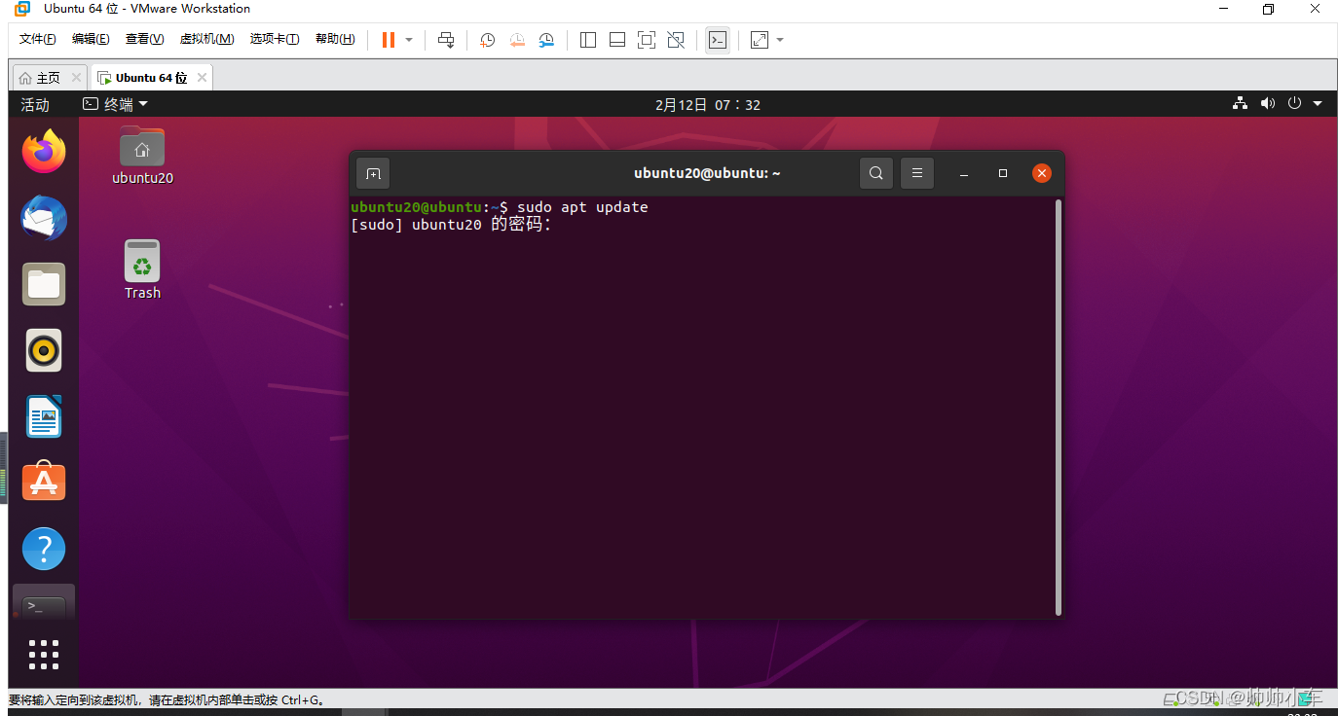
Task: Open a new tab in the terminal window
Action: click(x=373, y=173)
